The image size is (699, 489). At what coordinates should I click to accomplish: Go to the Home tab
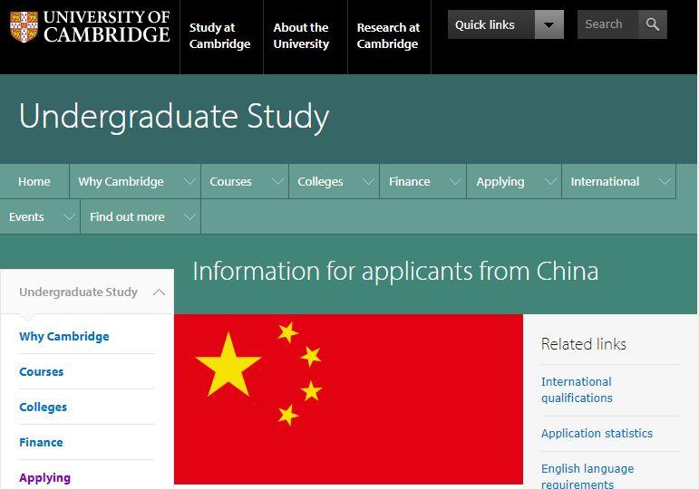(34, 181)
